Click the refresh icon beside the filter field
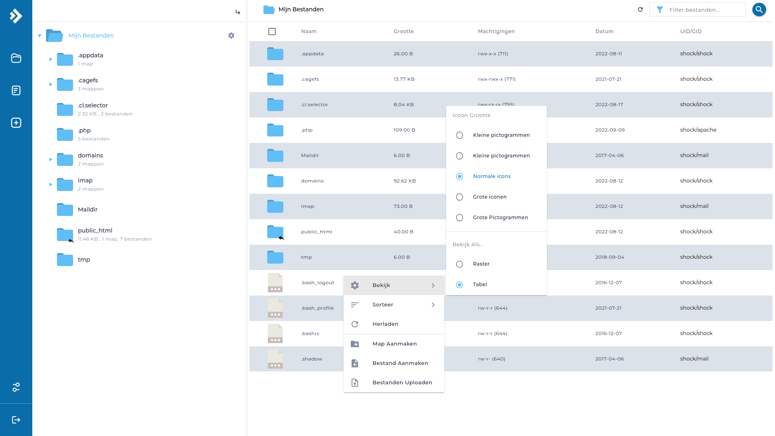The image size is (775, 436). pyautogui.click(x=640, y=9)
